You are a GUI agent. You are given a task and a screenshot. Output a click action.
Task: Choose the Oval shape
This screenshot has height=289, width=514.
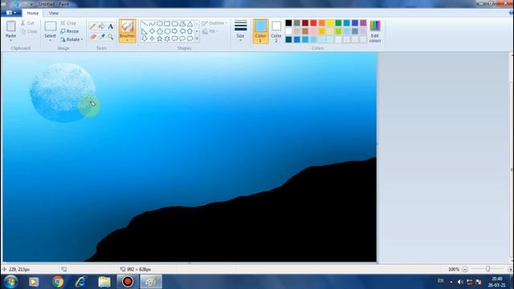tap(160, 24)
